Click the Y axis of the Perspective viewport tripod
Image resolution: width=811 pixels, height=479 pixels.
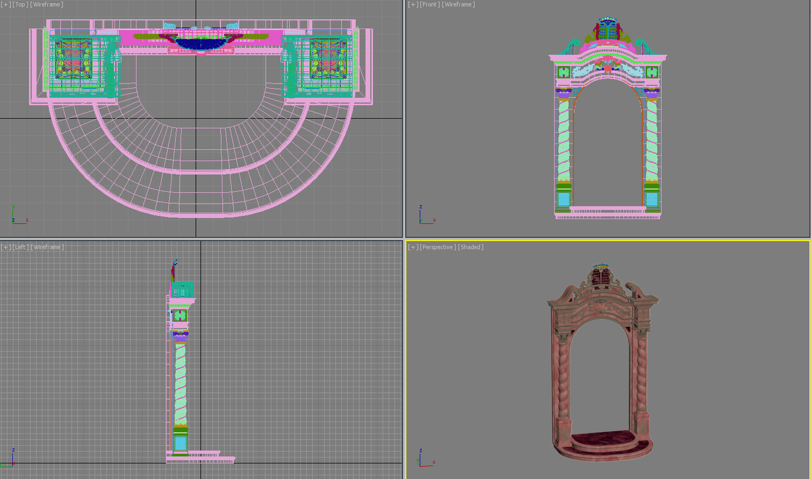click(418, 460)
